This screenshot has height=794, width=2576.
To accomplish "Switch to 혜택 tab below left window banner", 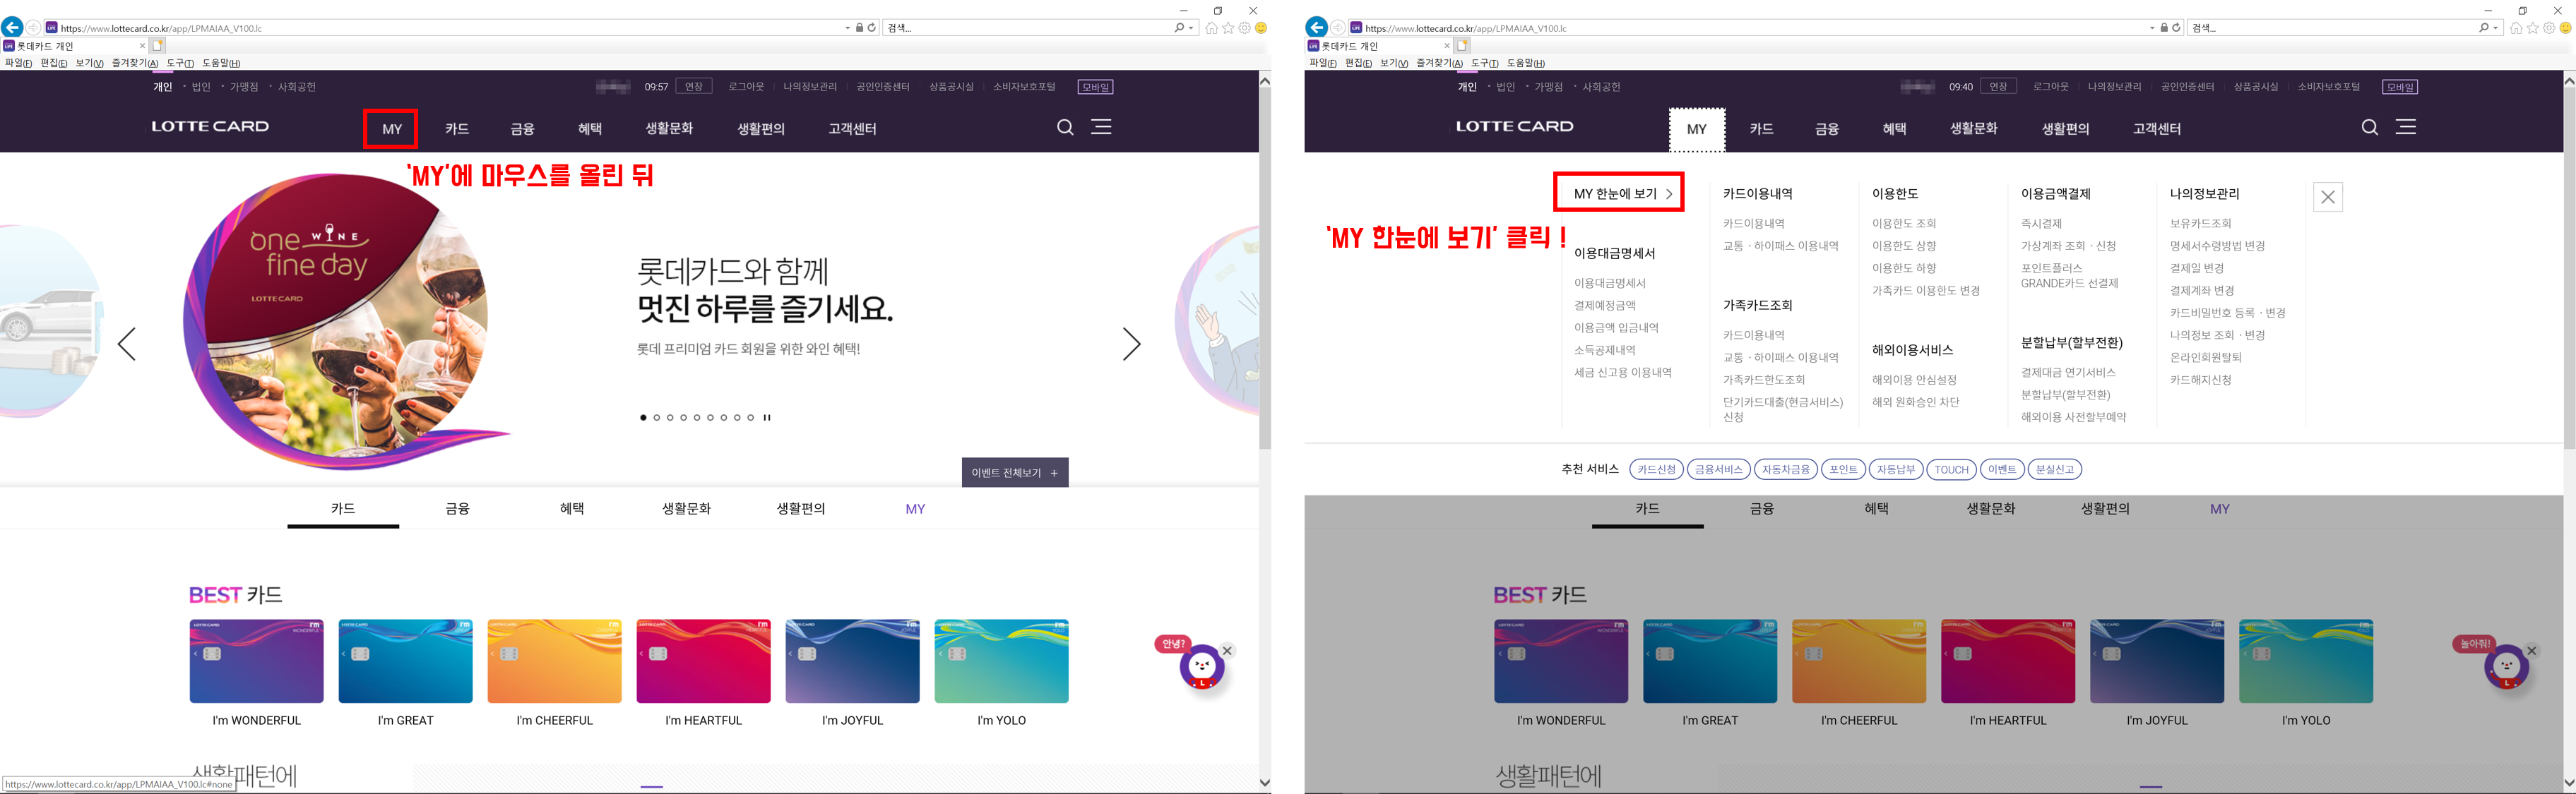I will click(x=572, y=508).
